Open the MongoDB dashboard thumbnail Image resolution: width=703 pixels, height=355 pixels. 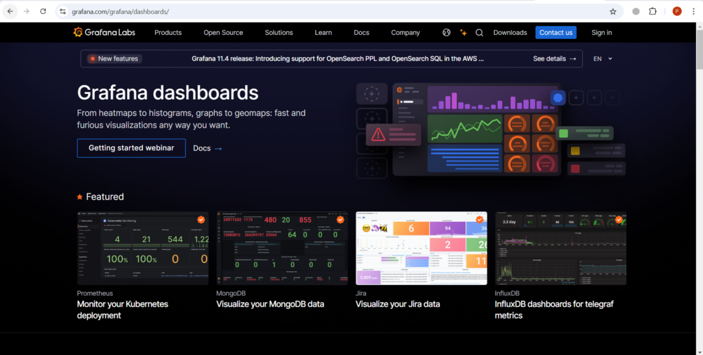(x=282, y=249)
